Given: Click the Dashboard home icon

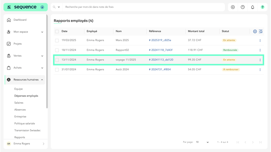Looking at the screenshot, I should [x=9, y=20].
